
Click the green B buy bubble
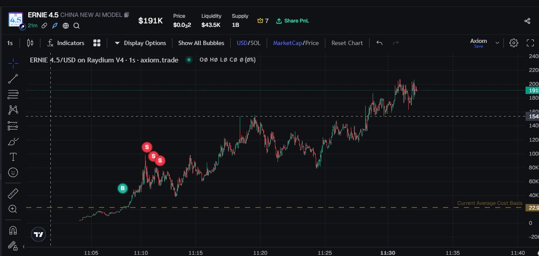(x=123, y=189)
